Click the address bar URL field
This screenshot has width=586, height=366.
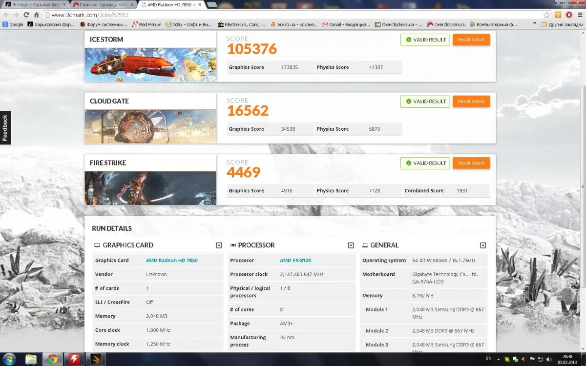click(293, 15)
